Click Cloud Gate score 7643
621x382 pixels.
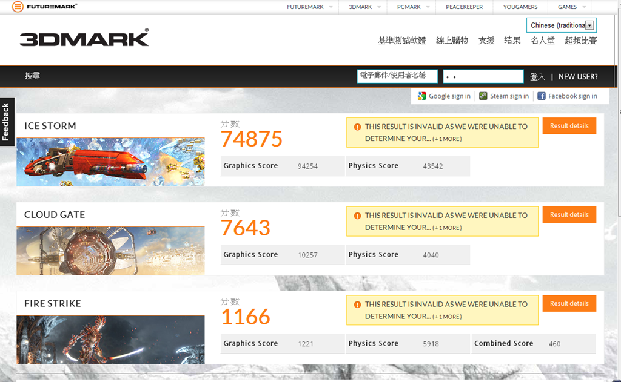[246, 228]
